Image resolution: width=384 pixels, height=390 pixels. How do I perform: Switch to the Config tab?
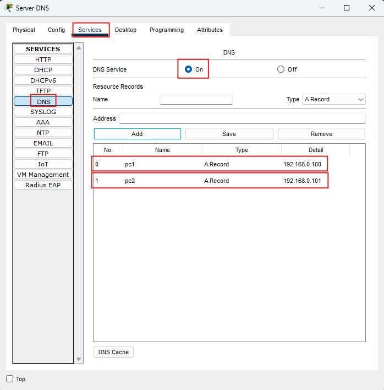tap(56, 30)
